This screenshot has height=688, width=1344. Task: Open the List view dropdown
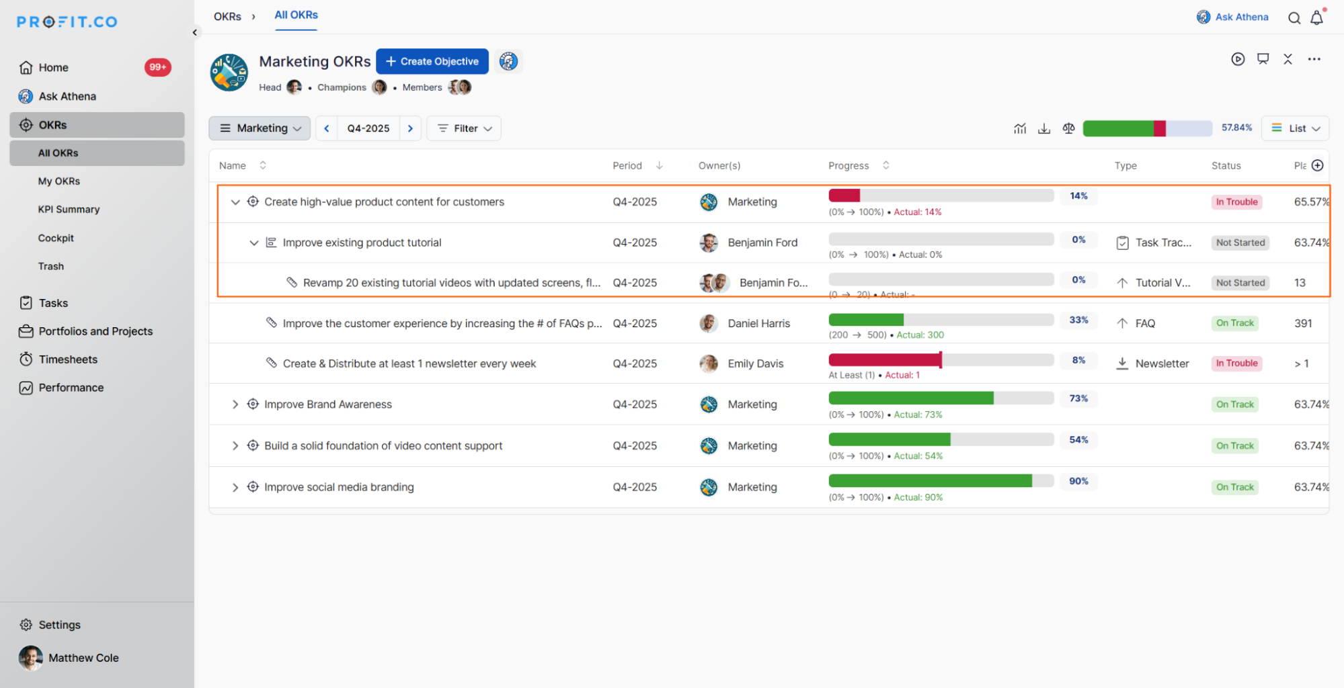tap(1295, 128)
